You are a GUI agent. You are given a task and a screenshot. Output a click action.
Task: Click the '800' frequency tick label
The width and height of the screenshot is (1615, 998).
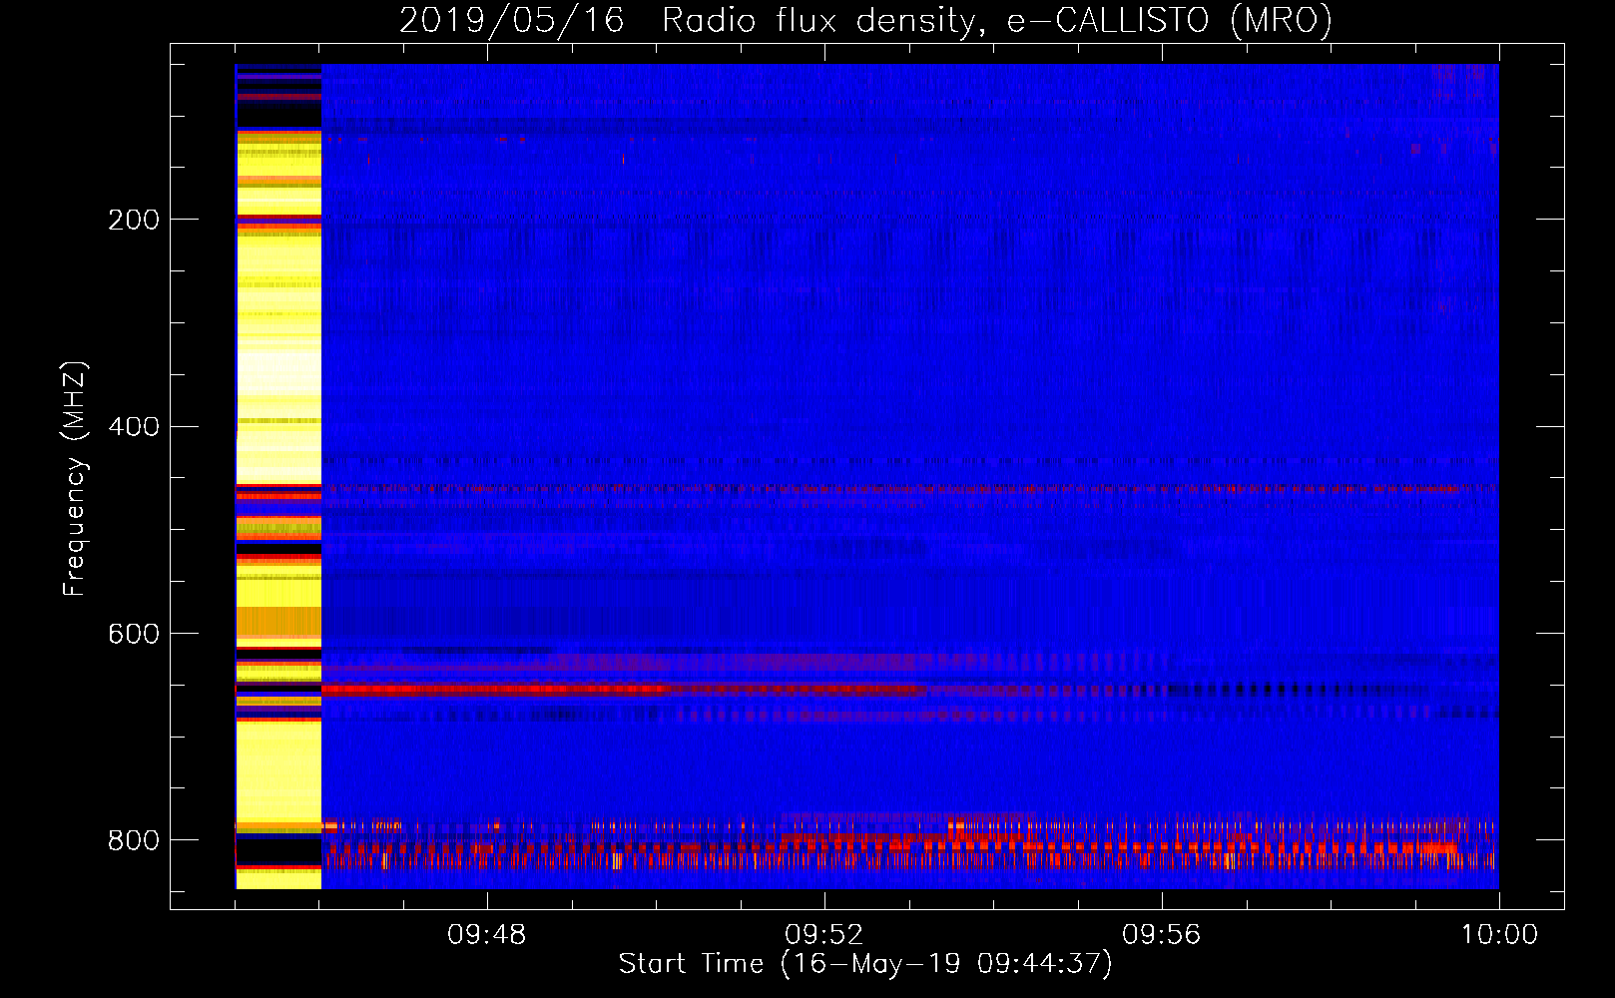tap(134, 840)
